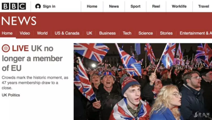Select the Video news section tab
Viewport: 212px width, 120px height.
[x=25, y=33]
